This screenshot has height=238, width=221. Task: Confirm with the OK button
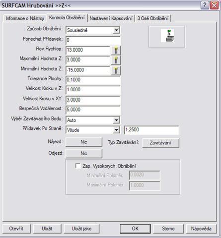[x=135, y=229]
